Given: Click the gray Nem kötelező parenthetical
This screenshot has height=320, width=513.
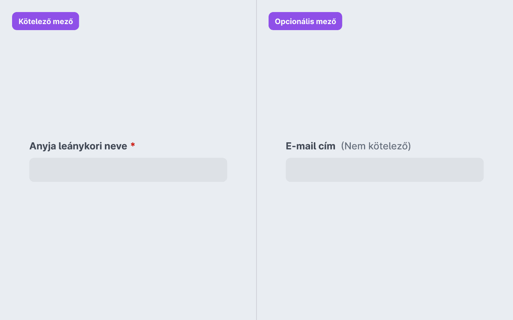Looking at the screenshot, I should click(376, 146).
